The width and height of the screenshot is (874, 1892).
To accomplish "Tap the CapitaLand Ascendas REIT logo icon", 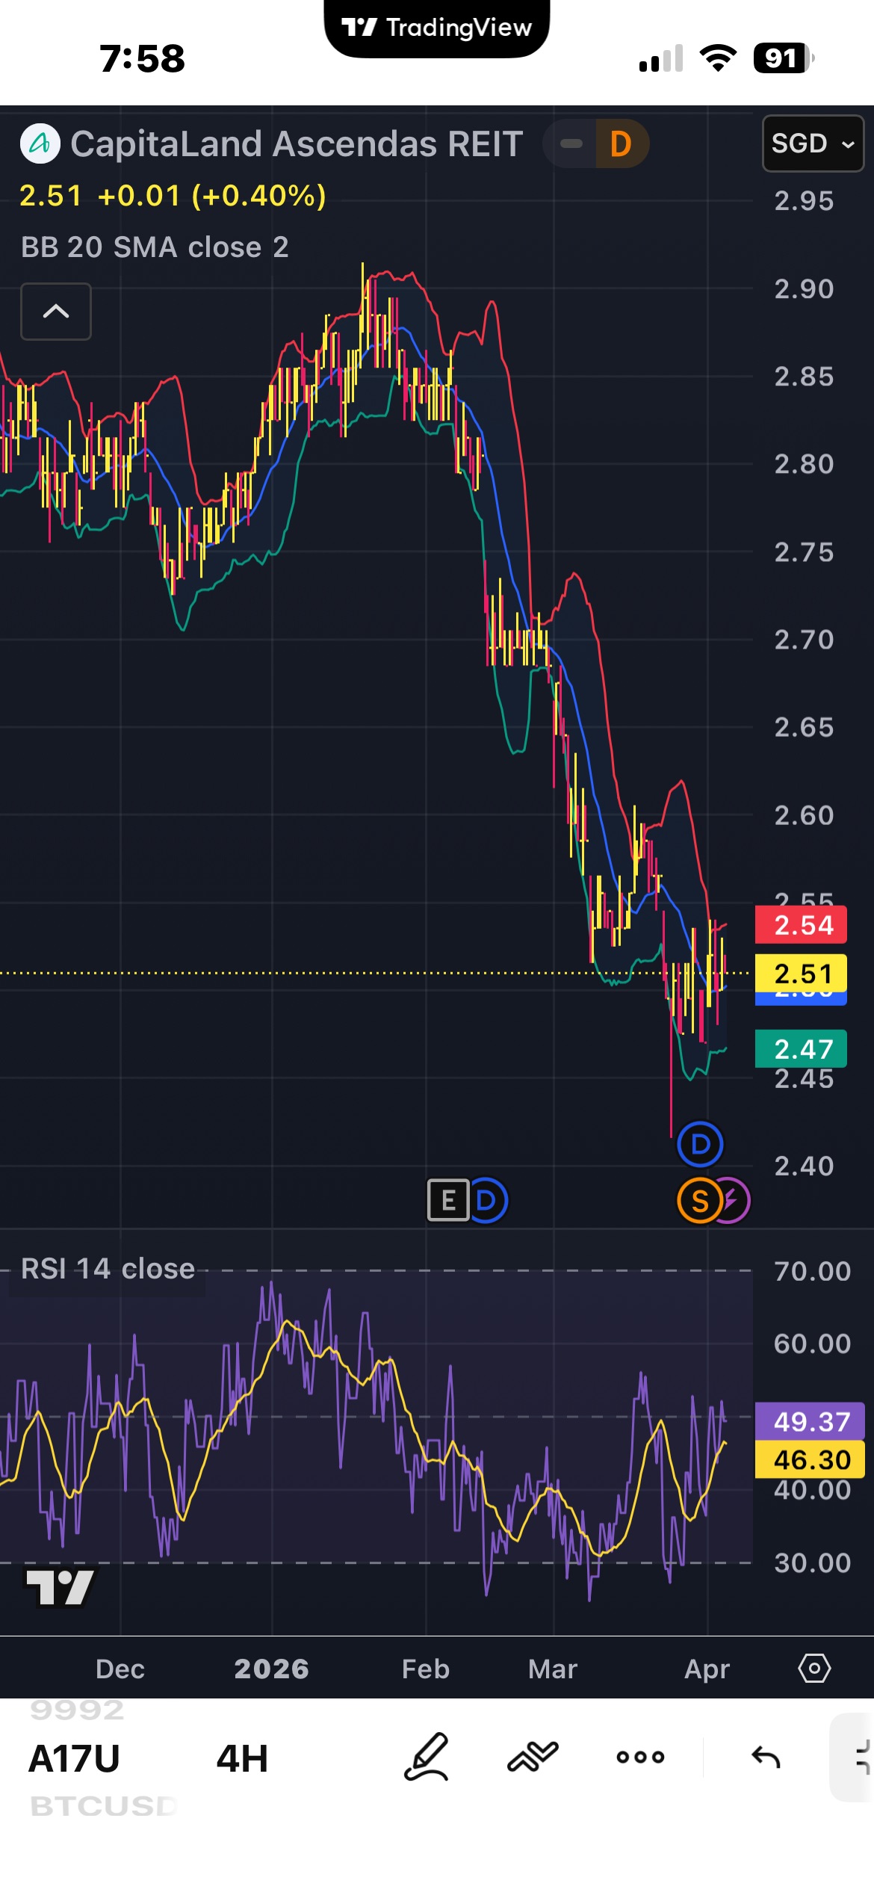I will (40, 143).
